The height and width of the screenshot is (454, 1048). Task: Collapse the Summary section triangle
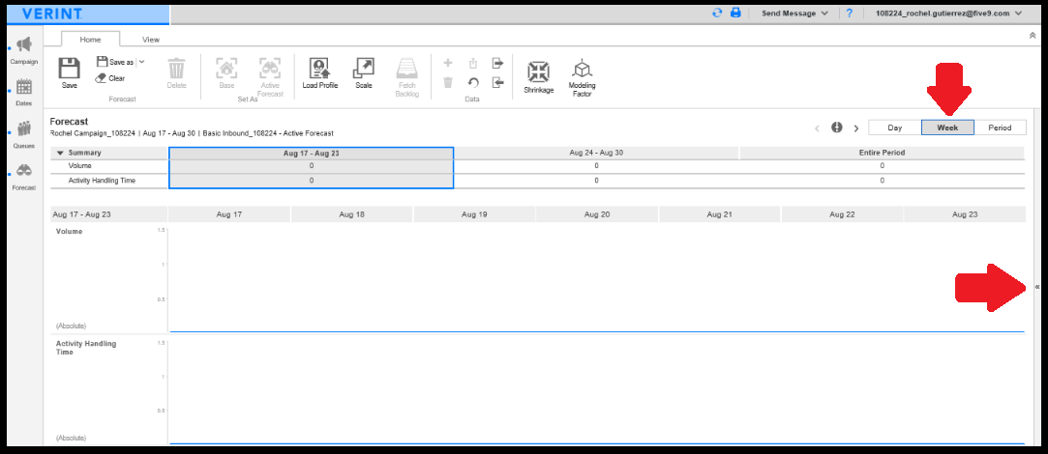pyautogui.click(x=60, y=153)
